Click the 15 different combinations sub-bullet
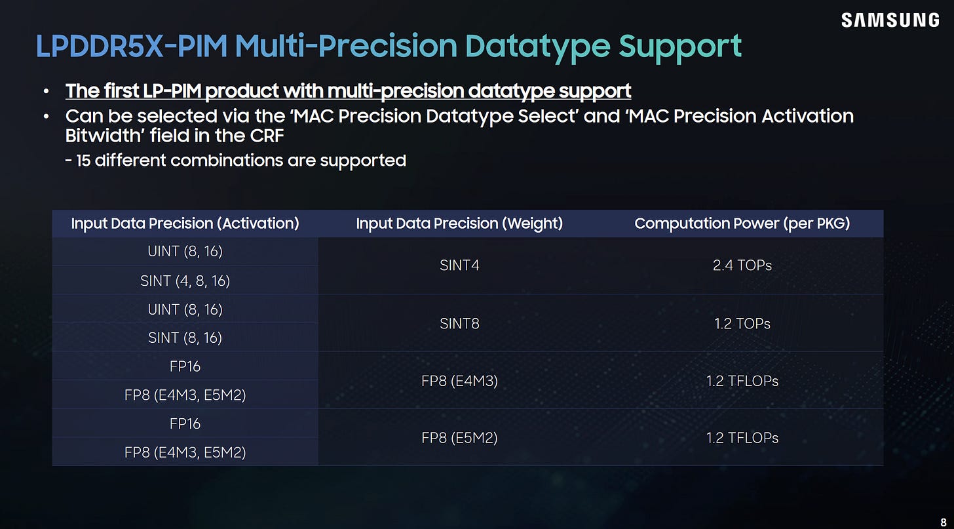 (x=236, y=160)
